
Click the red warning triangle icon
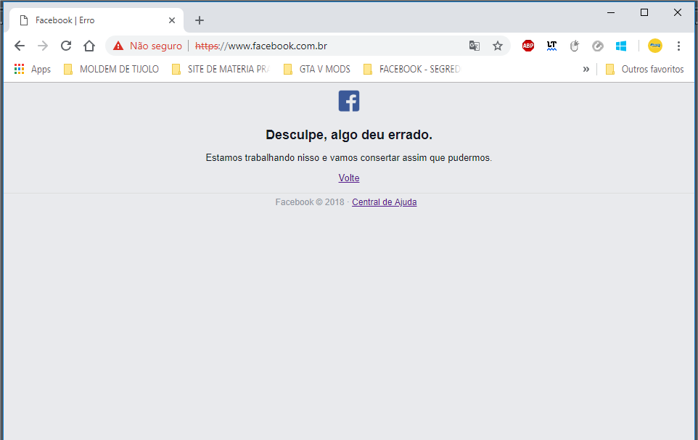tap(118, 46)
